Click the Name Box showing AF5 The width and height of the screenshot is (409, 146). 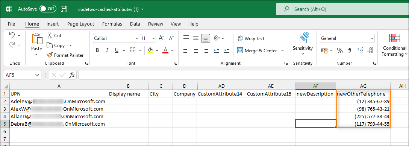pos(22,75)
